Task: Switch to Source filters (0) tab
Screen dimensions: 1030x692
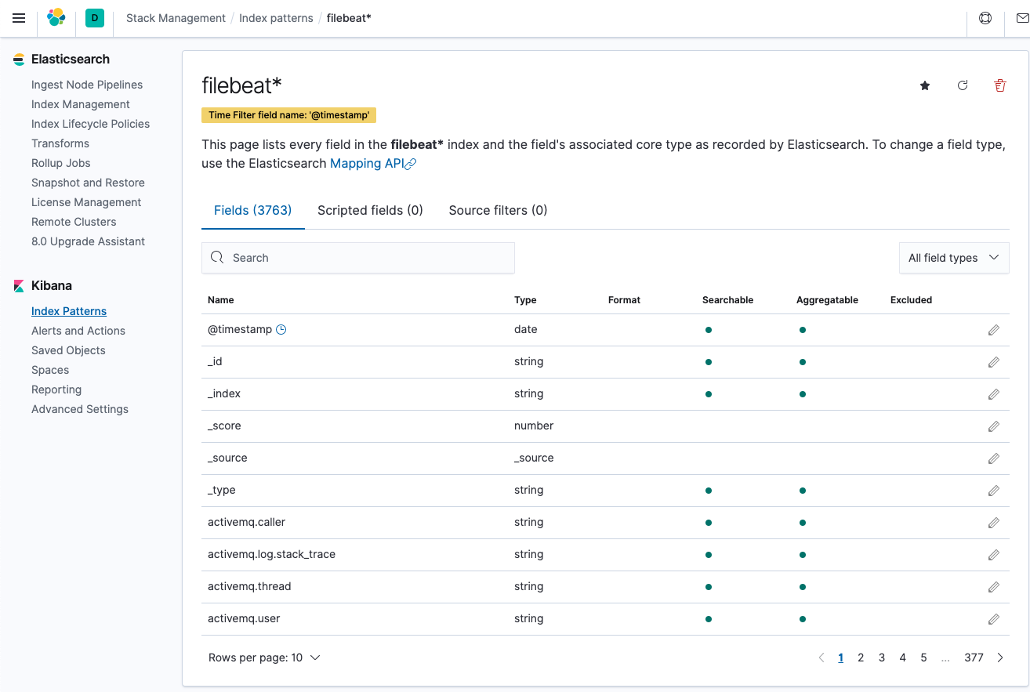Action: click(x=498, y=210)
